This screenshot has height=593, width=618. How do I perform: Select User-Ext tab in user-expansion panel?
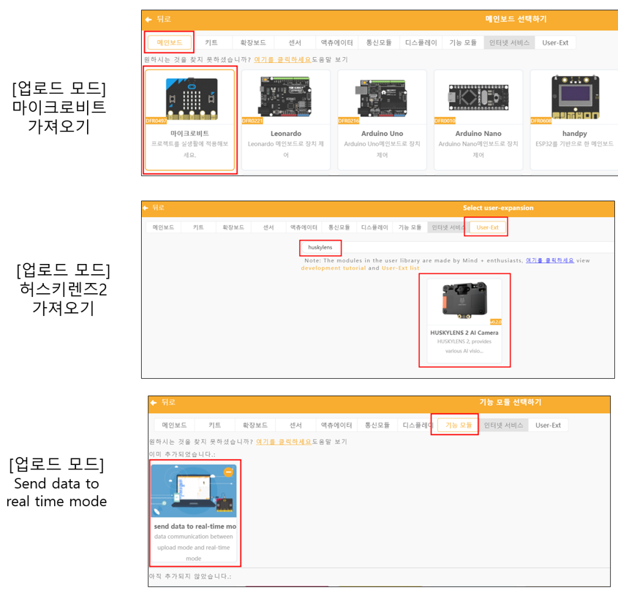[488, 227]
